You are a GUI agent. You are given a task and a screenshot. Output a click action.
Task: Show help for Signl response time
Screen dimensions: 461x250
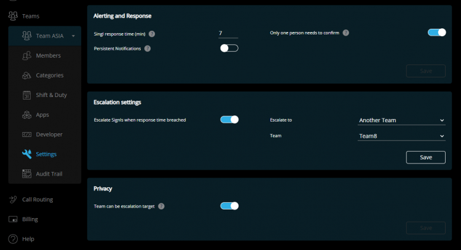pyautogui.click(x=152, y=34)
